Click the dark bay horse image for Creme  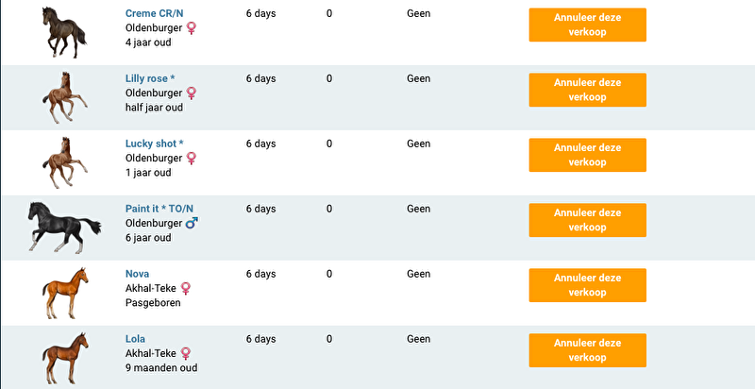[64, 31]
